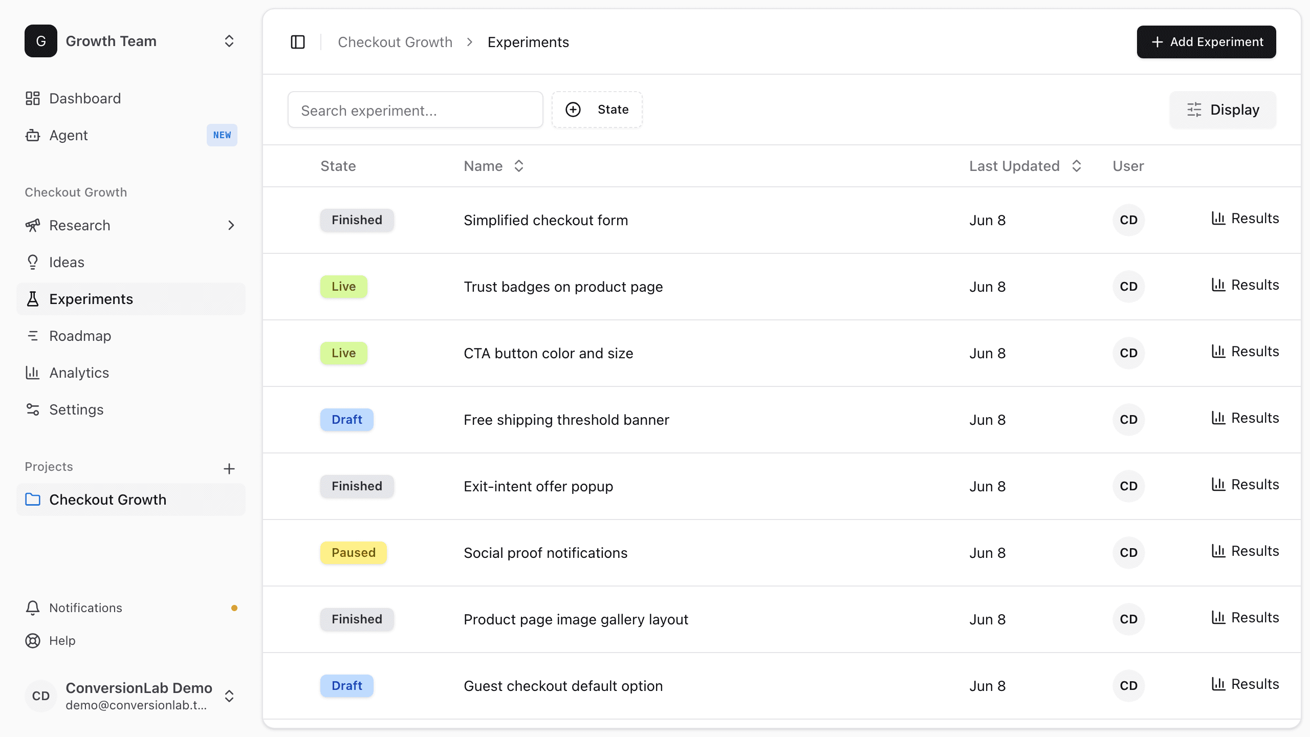
Task: Open Notifications
Action: point(131,608)
